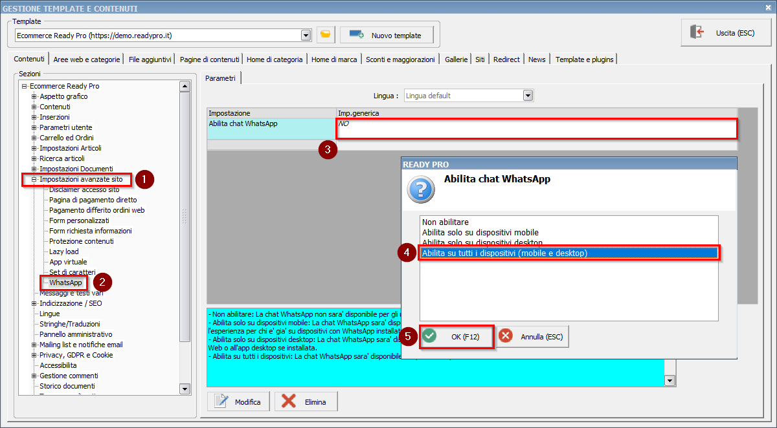Select the WhatsApp tree item
The width and height of the screenshot is (777, 428).
(x=65, y=283)
